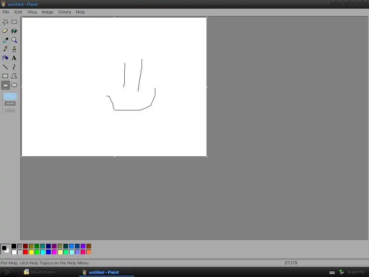Screen dimensions: 369x277
Task: Select the teal color swatch
Action: point(43,246)
